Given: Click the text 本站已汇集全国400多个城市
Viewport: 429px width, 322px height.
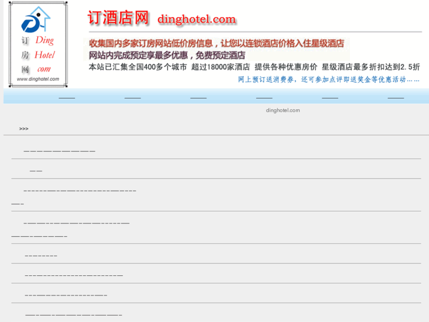Looking at the screenshot, I should pyautogui.click(x=138, y=67).
